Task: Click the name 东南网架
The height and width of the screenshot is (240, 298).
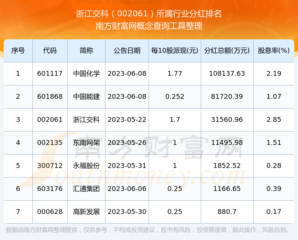Action: click(86, 143)
